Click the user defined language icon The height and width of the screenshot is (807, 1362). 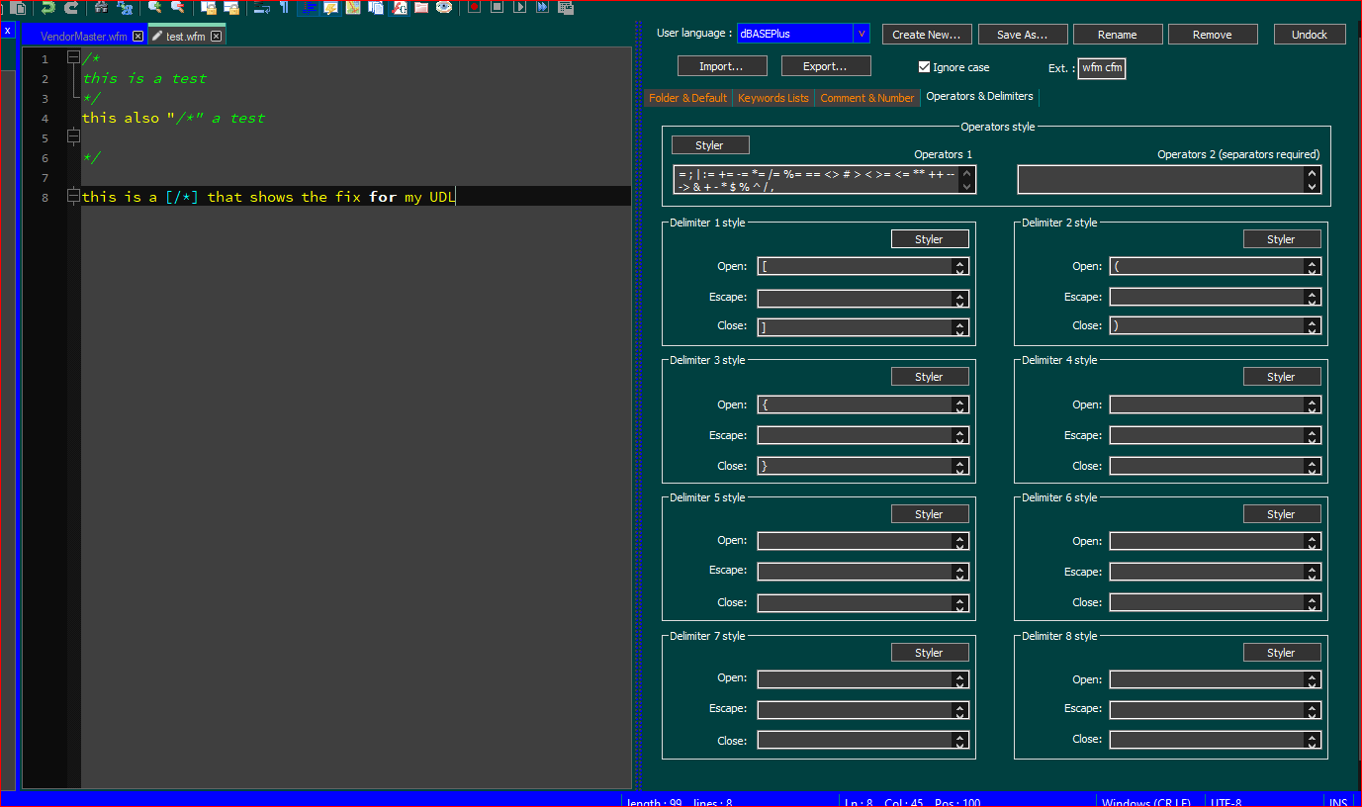coord(330,7)
